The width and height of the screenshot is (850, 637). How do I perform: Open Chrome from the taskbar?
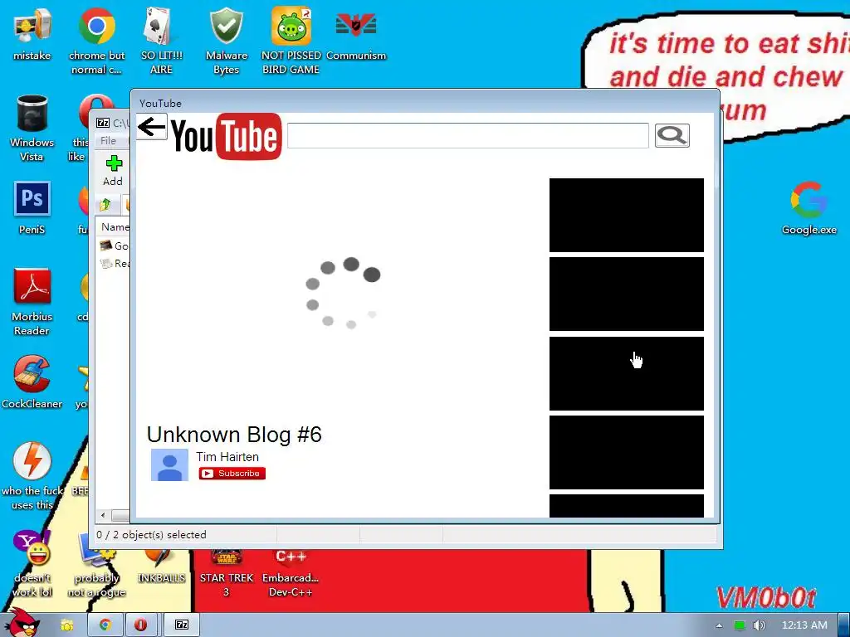click(105, 625)
